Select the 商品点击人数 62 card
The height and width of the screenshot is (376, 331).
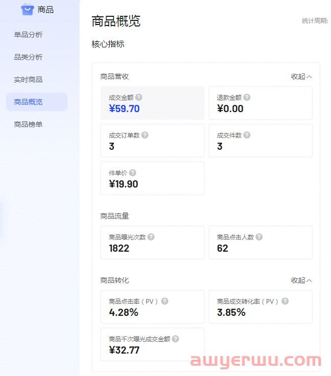[261, 243]
